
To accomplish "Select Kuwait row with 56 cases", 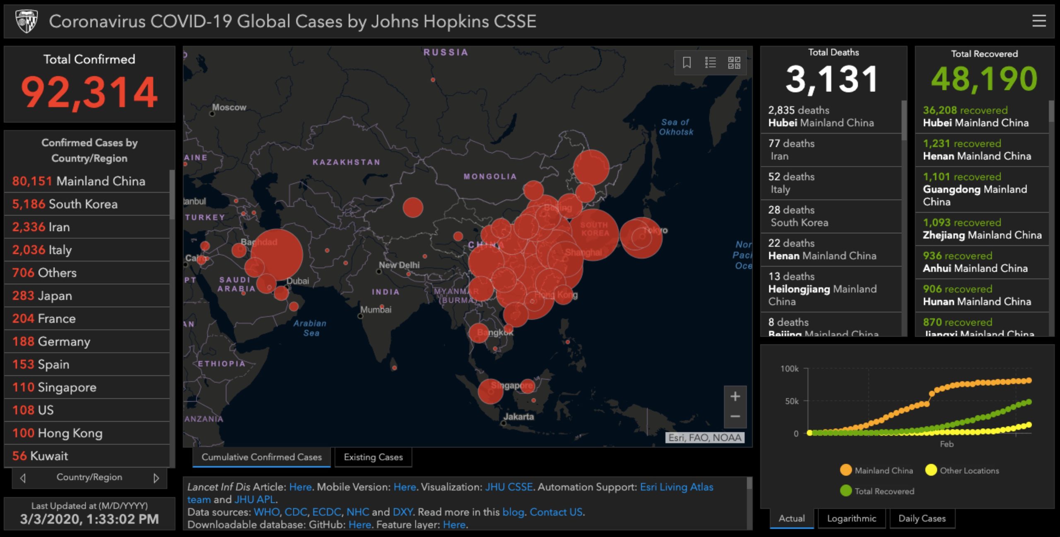I will 87,456.
